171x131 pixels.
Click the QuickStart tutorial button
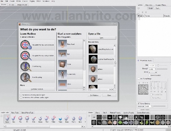click(x=37, y=89)
